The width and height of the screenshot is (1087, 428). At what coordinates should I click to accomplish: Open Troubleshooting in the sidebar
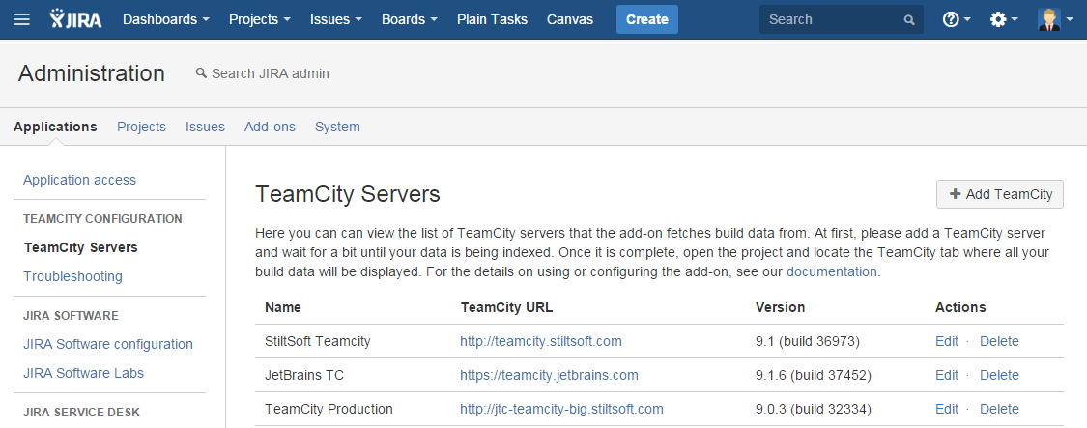coord(72,276)
